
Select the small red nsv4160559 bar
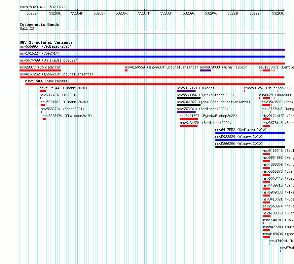coord(127,70)
